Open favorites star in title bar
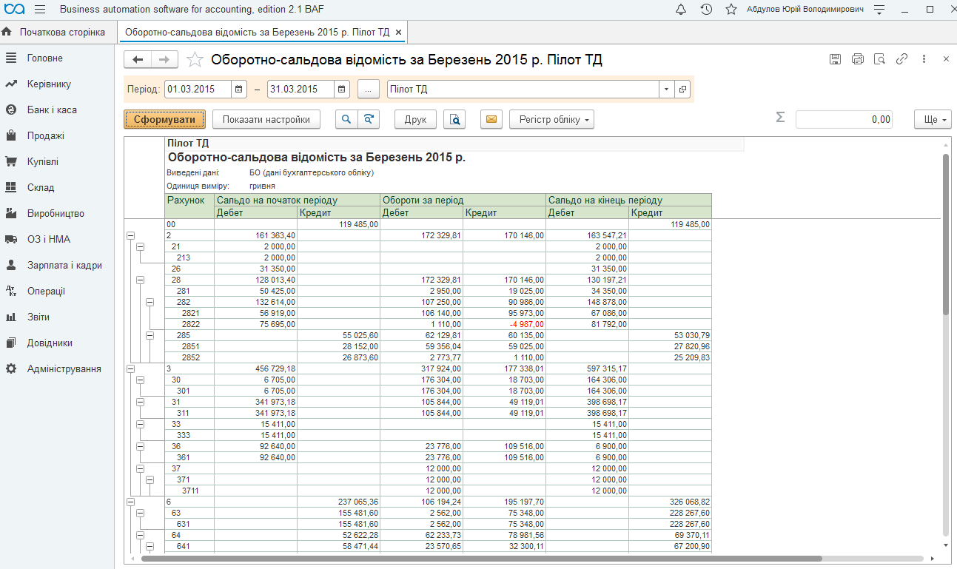The width and height of the screenshot is (957, 569). point(731,10)
